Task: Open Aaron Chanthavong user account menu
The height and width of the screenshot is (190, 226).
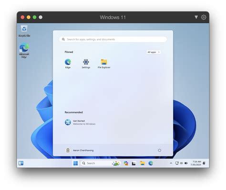Action: pos(80,150)
